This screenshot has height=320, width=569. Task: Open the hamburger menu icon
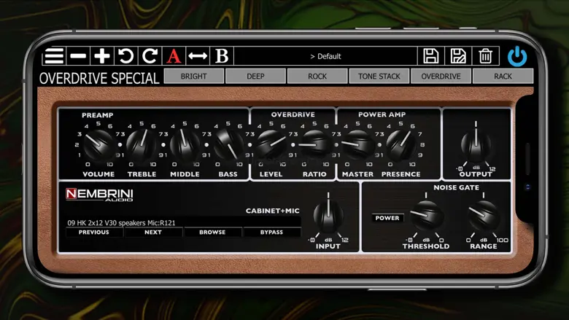point(54,56)
